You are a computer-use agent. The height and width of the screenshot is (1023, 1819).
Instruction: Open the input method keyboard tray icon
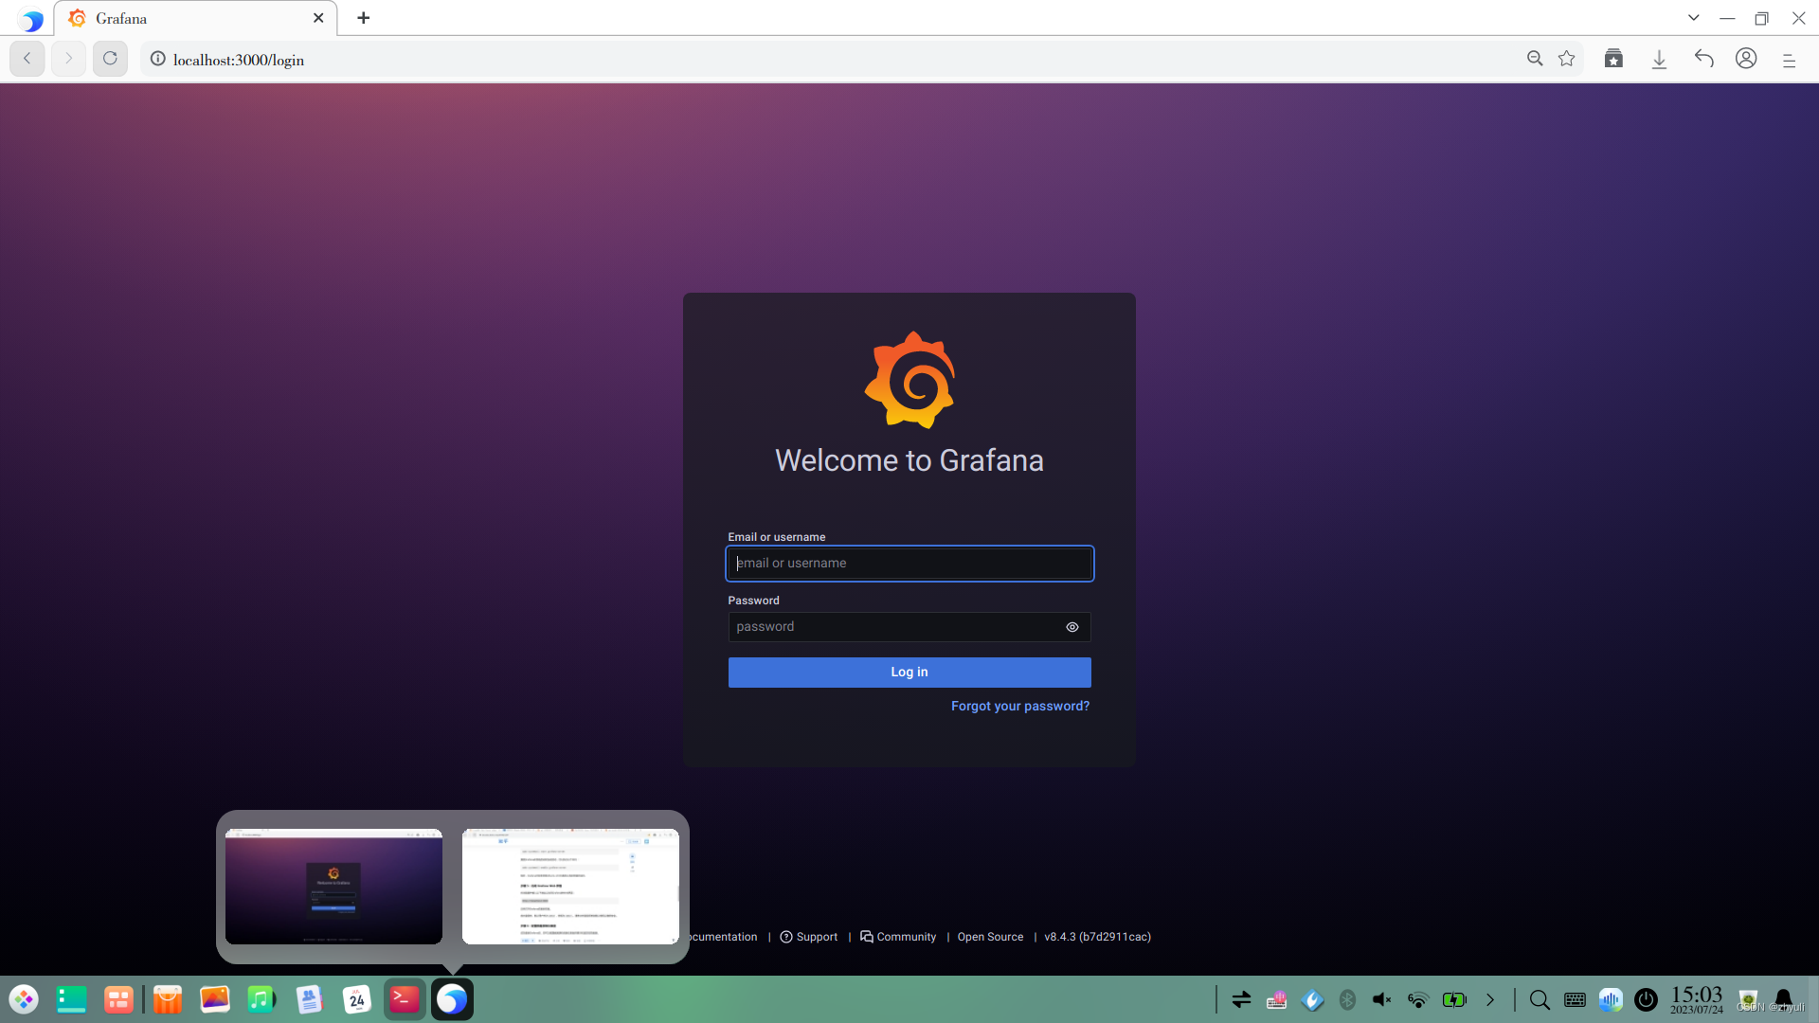(x=1277, y=999)
